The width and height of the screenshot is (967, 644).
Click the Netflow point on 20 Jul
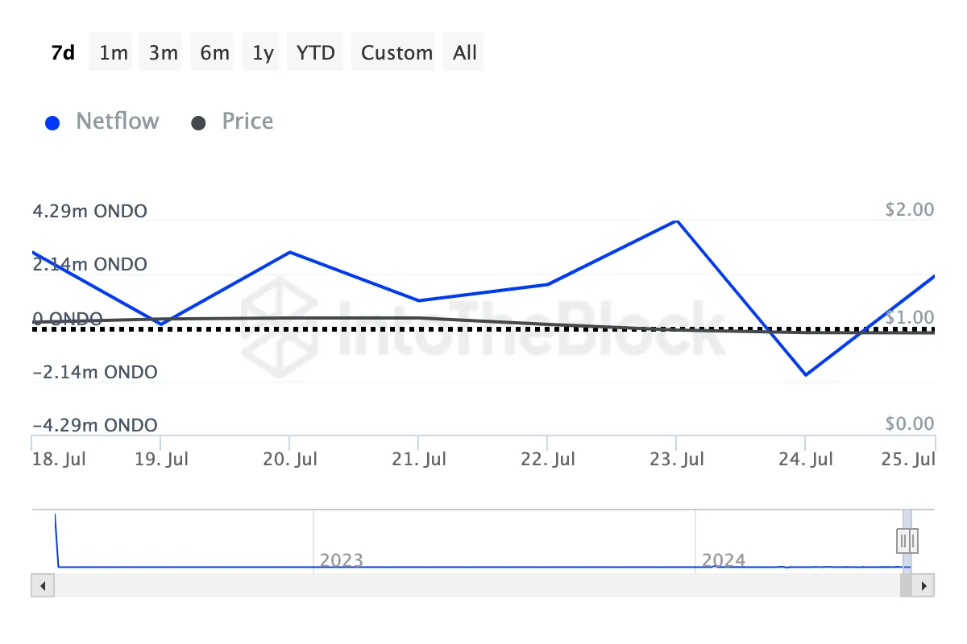290,252
